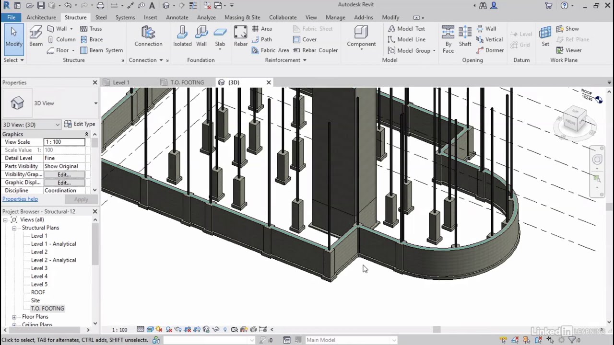Click the Isolated foundation tool
This screenshot has width=614, height=345.
click(x=182, y=36)
